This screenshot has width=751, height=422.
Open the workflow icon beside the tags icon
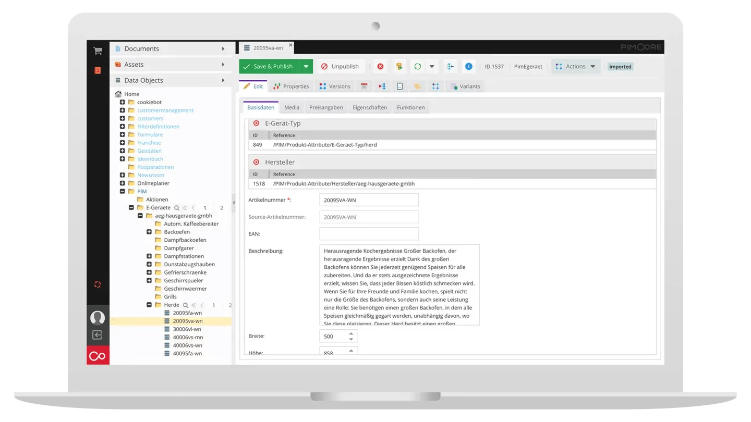(435, 86)
